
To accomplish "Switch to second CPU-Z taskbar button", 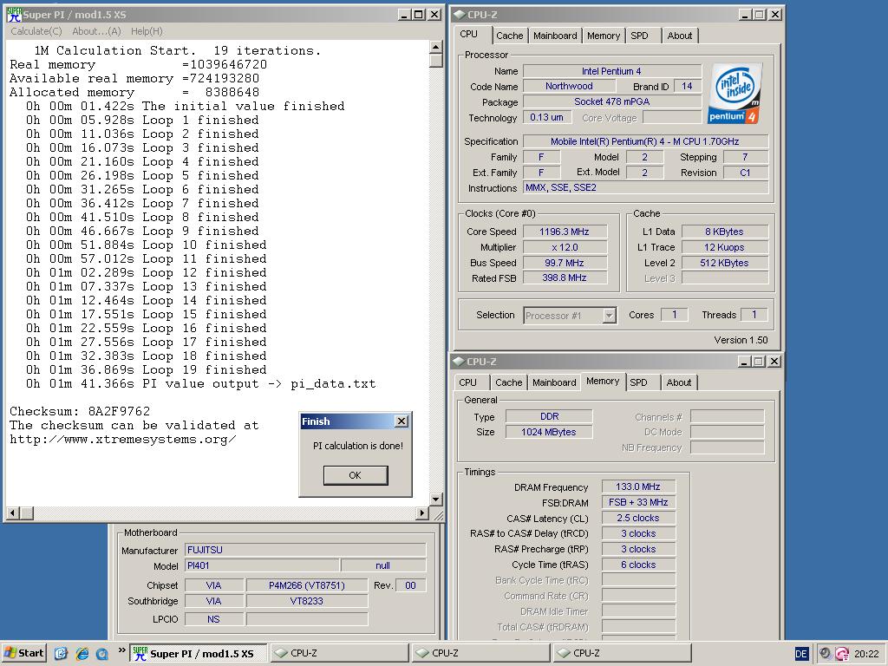I will (480, 654).
